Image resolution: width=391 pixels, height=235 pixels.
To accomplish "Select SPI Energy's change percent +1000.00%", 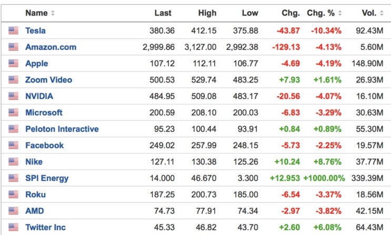I will coord(324,178).
